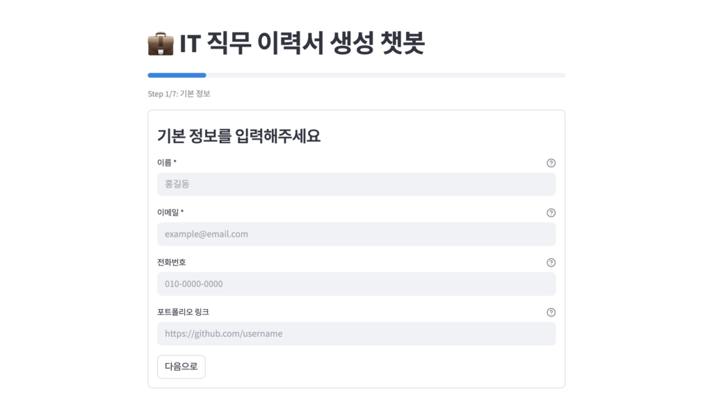Click the 이메일 * field label

click(170, 212)
